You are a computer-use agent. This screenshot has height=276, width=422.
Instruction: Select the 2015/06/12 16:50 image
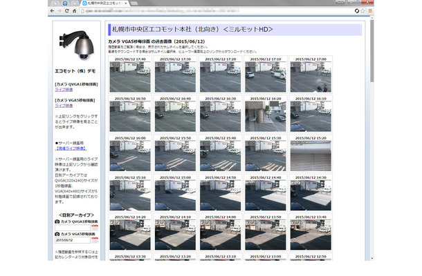(130, 116)
